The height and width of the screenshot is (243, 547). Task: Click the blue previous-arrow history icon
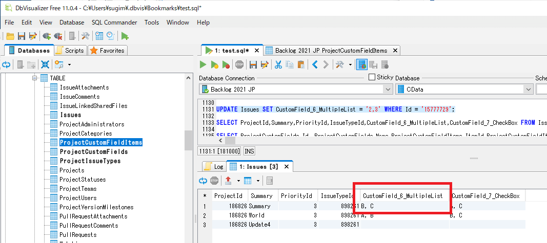tap(315, 65)
